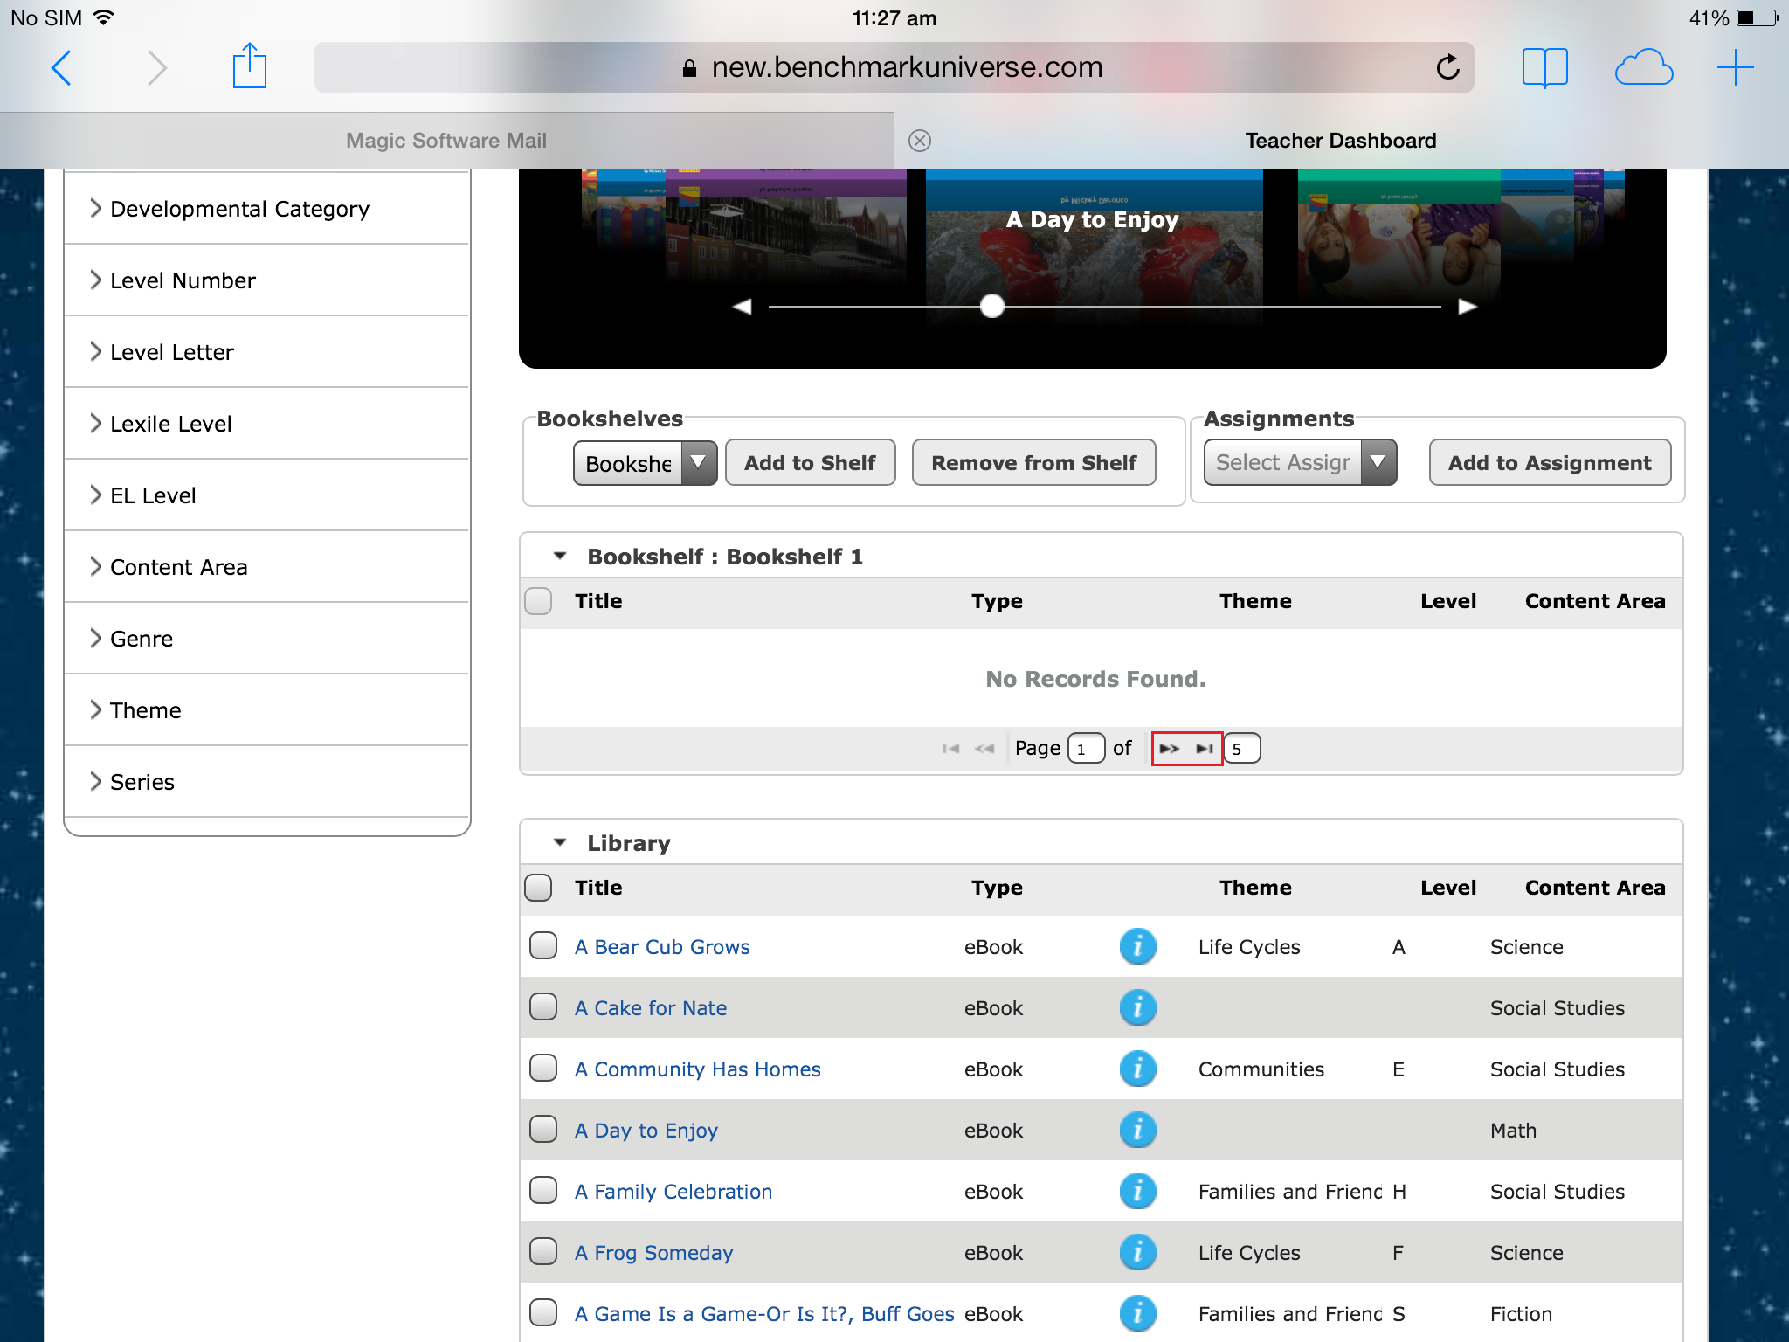Click the carousel slider knob

pyautogui.click(x=991, y=306)
